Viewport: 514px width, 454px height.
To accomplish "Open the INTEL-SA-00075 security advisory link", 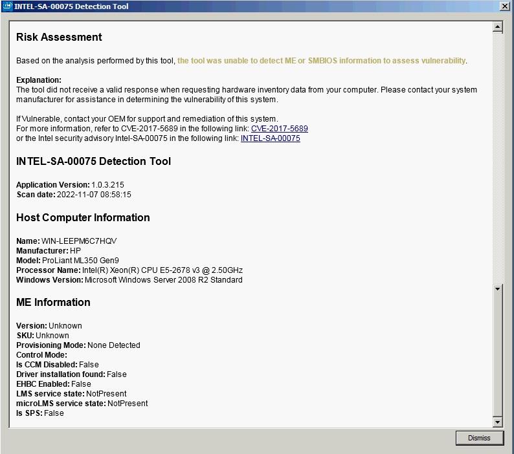I will [270, 138].
